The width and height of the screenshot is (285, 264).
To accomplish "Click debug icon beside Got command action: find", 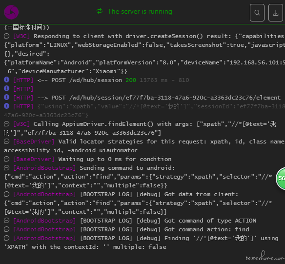I will click(7, 229).
